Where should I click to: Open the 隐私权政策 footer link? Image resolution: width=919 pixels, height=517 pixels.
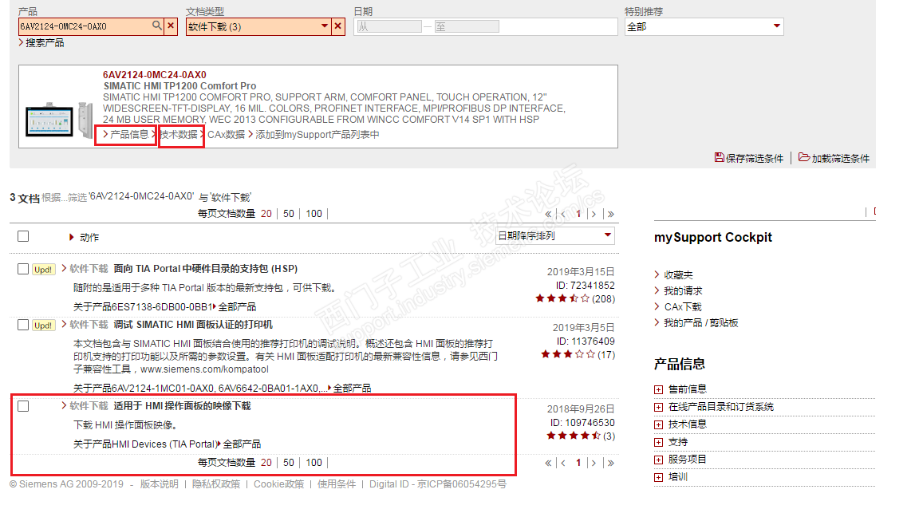coord(216,484)
